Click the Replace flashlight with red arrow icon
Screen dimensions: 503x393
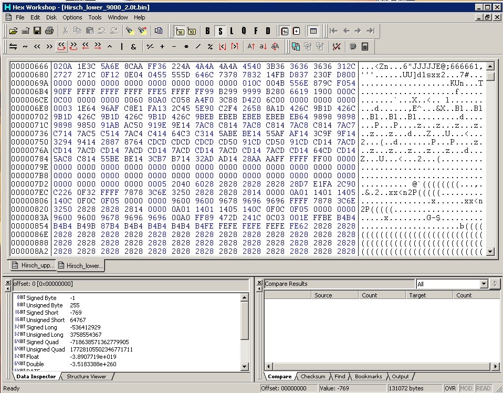142,31
